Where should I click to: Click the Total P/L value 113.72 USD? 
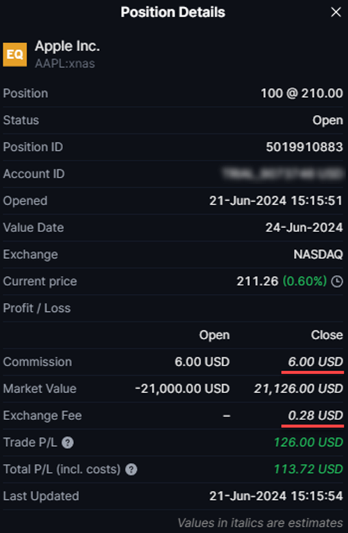click(x=308, y=469)
